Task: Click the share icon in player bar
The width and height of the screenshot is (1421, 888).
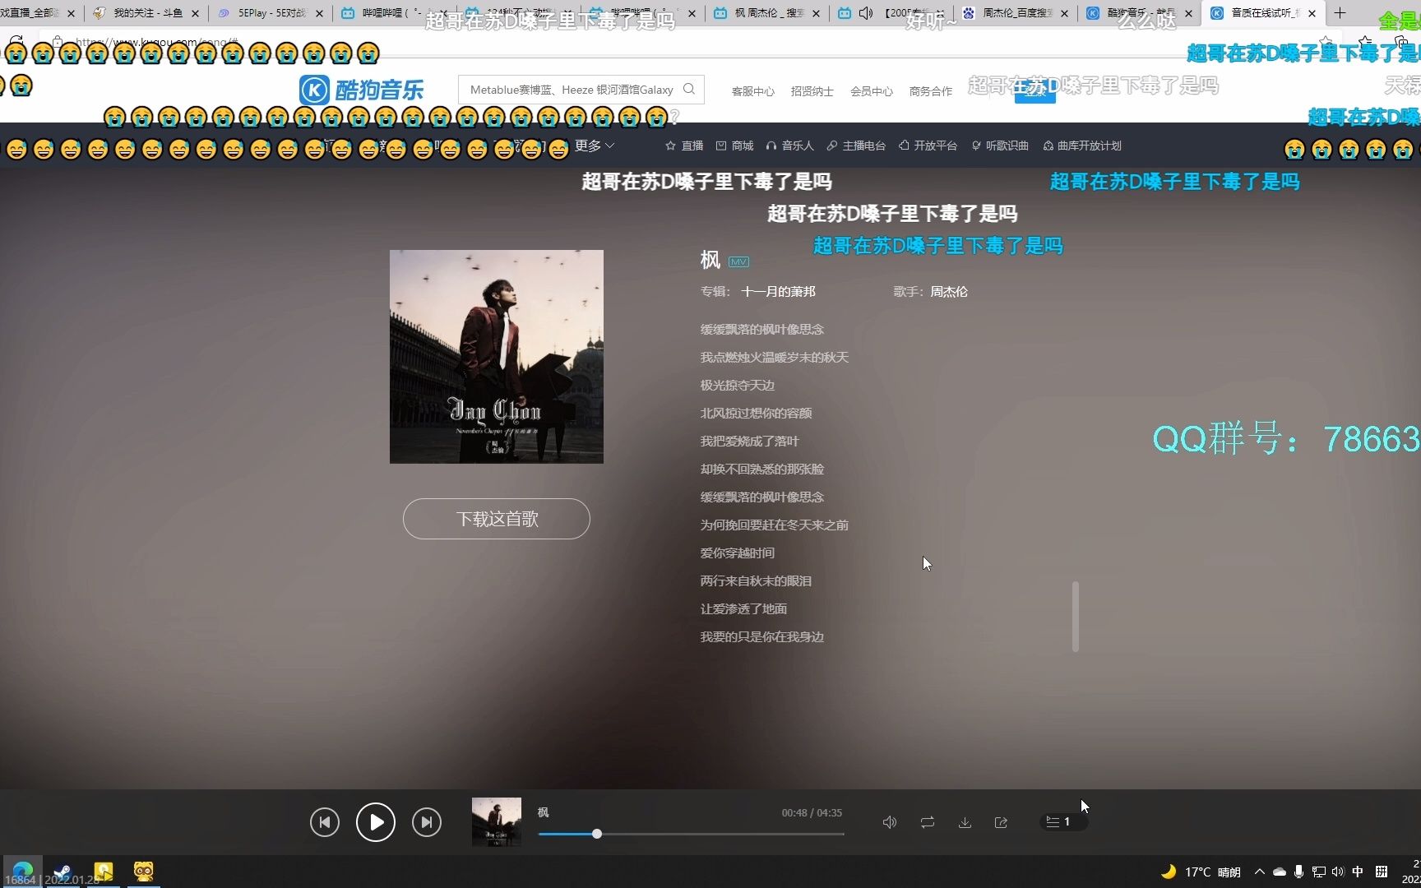Action: (1001, 822)
